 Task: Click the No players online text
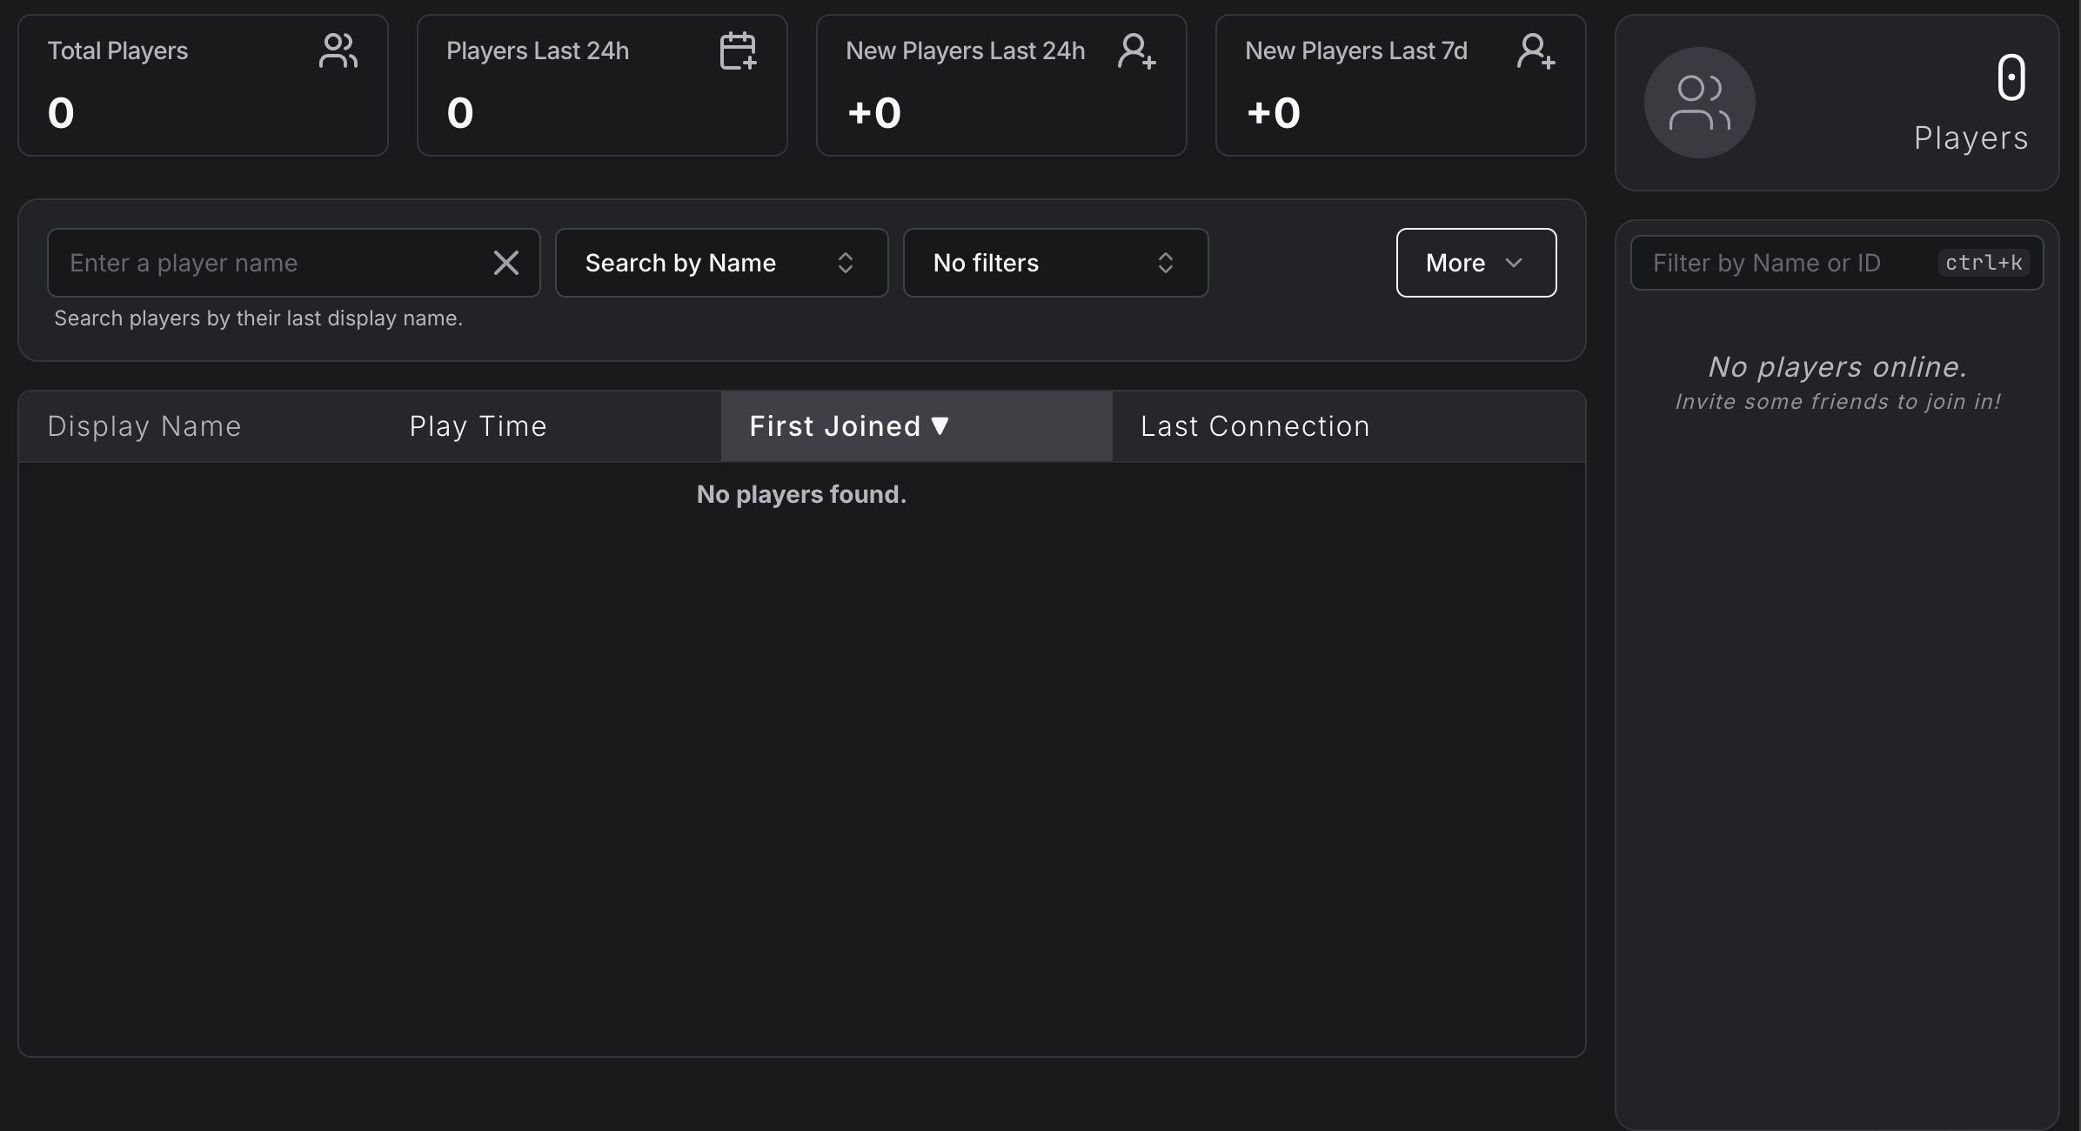[x=1837, y=366]
